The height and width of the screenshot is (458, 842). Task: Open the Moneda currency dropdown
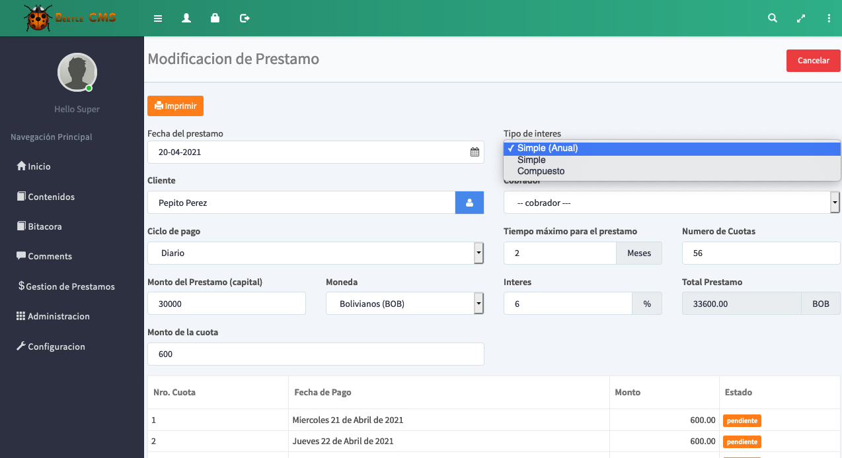pyautogui.click(x=404, y=304)
